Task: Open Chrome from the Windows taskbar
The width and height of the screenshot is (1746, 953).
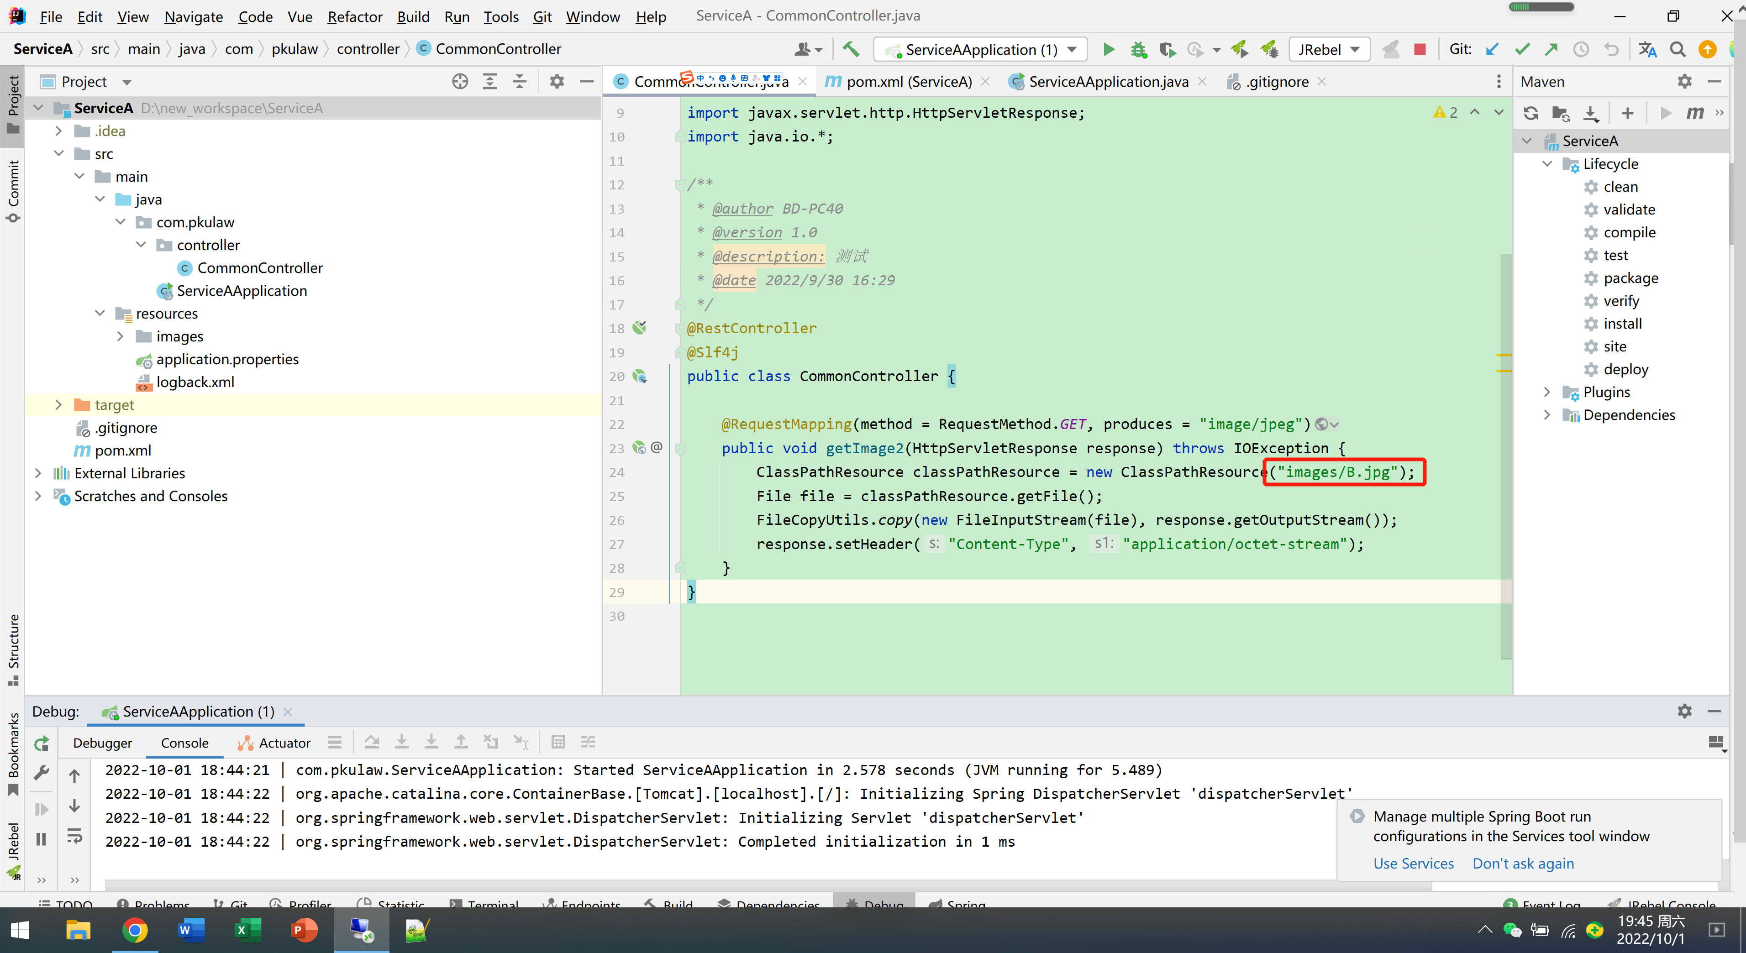Action: pyautogui.click(x=134, y=930)
